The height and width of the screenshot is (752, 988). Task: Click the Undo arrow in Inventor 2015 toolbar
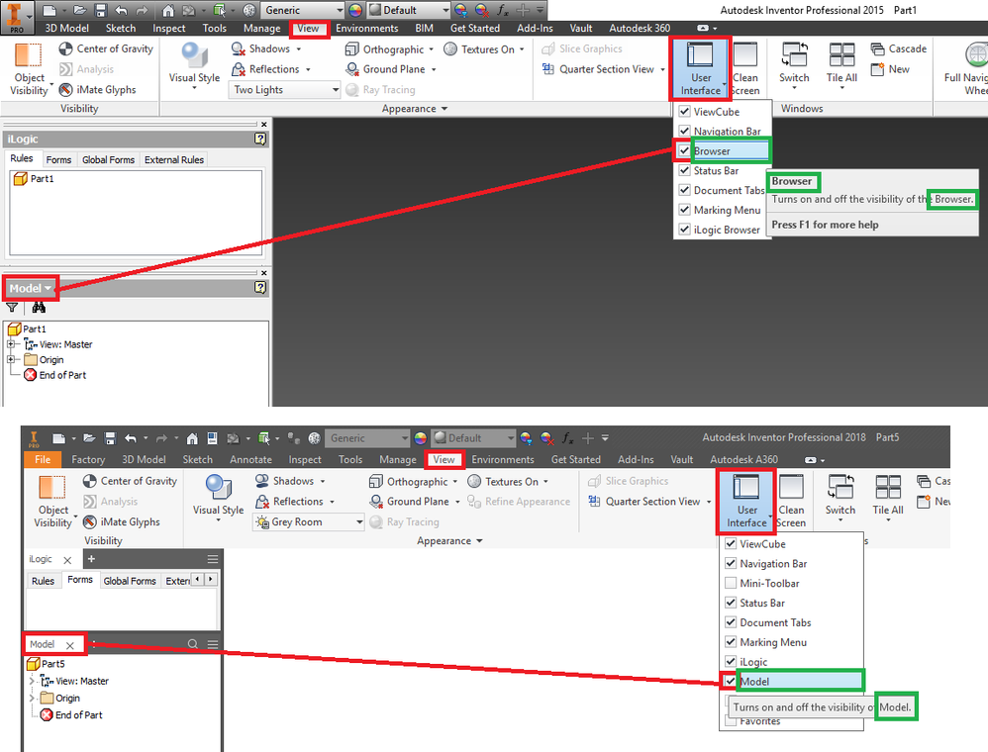coord(121,10)
